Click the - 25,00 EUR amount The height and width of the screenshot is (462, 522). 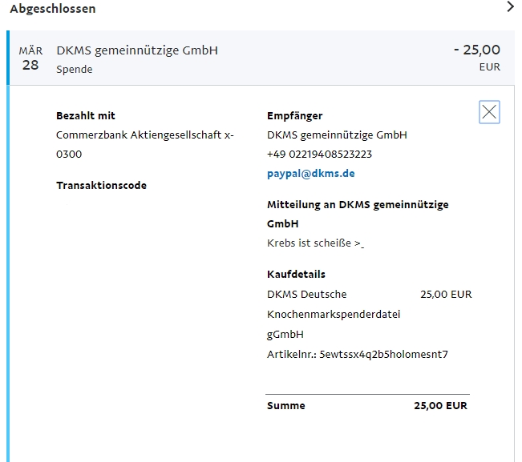coord(477,58)
